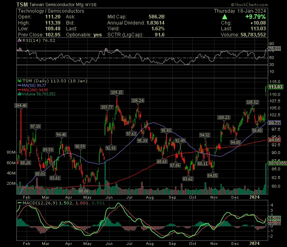287x247 pixels.
Task: Click the 85.01 price label
Action: (x=40, y=174)
